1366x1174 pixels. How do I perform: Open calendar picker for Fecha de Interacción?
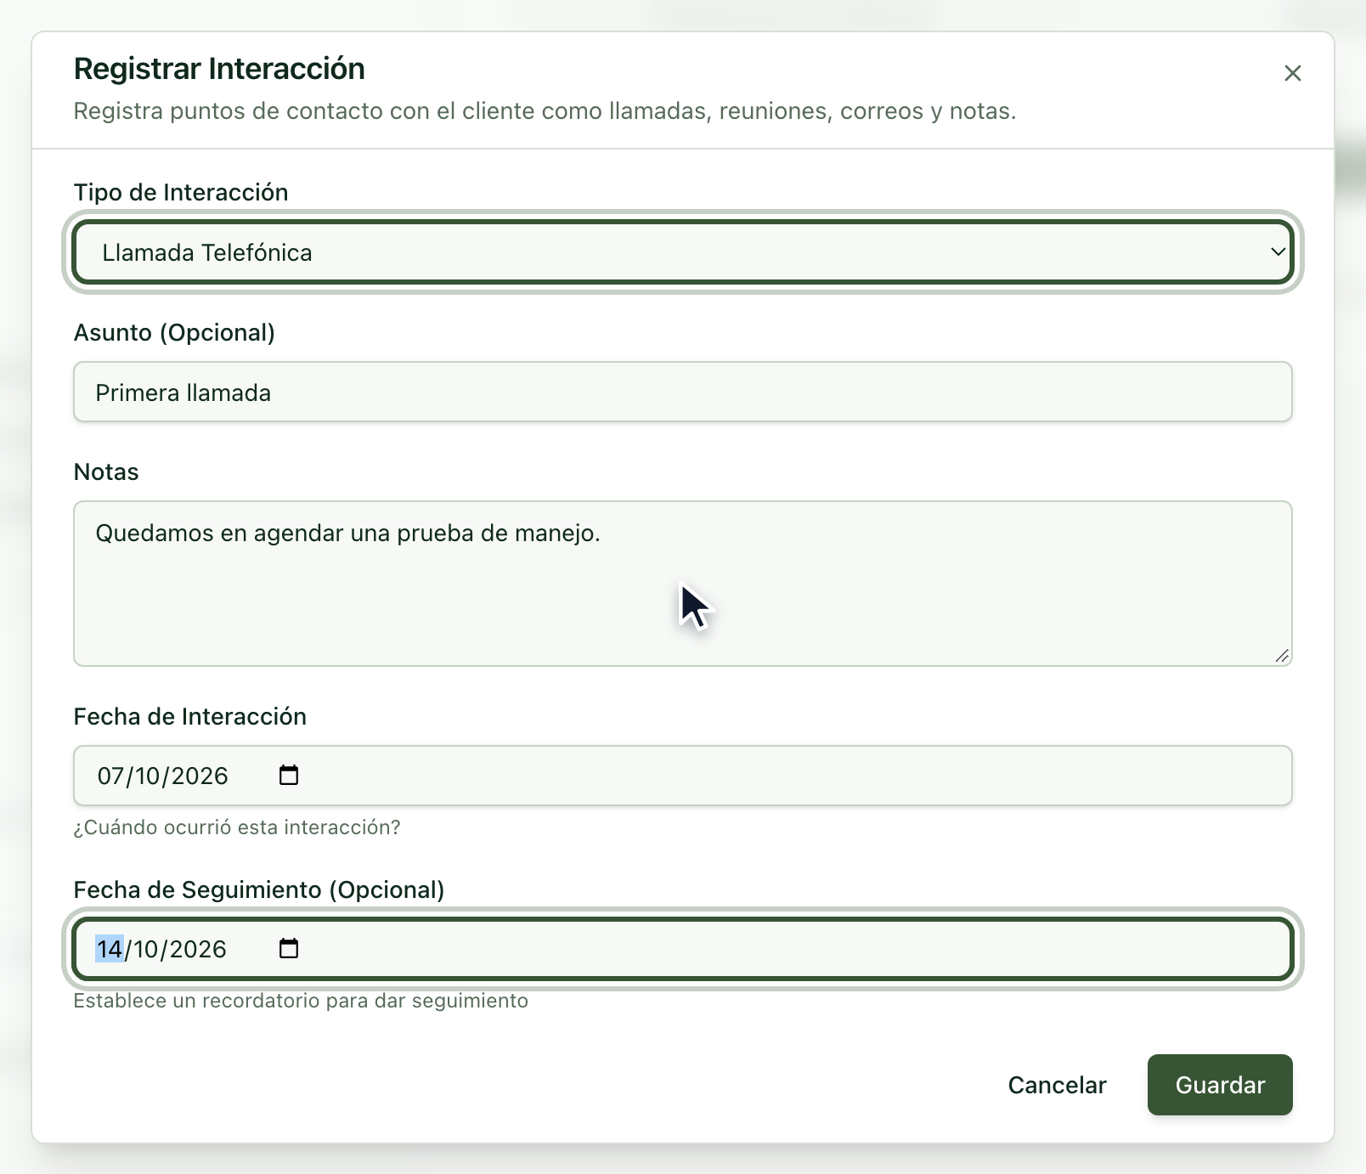(289, 776)
